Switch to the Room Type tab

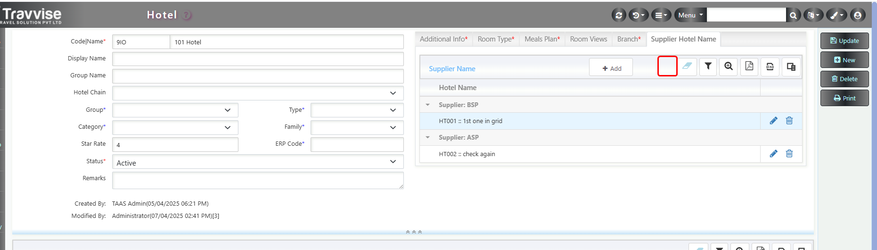[x=496, y=39]
